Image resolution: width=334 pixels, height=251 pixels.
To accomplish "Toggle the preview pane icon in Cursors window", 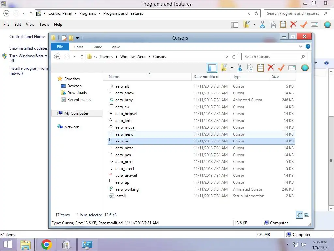I will tap(212, 68).
